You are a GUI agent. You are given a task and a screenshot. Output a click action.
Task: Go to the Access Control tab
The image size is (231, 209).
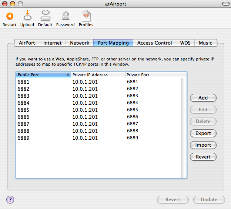coord(154,43)
